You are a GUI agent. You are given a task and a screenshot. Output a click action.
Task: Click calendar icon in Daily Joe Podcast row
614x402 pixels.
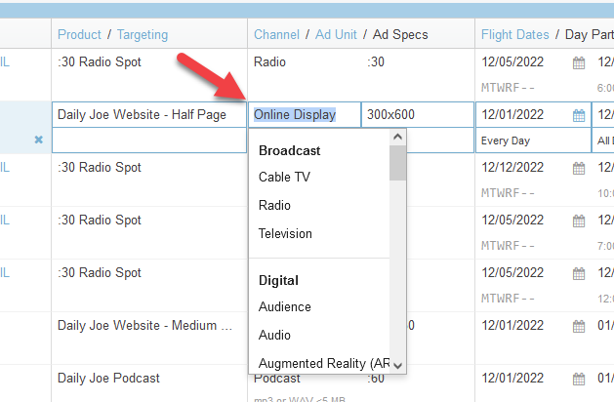579,379
